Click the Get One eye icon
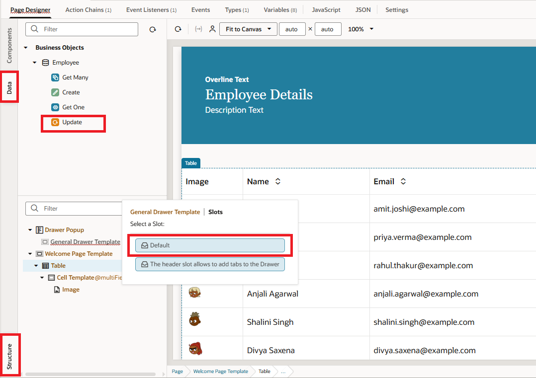 pos(55,107)
